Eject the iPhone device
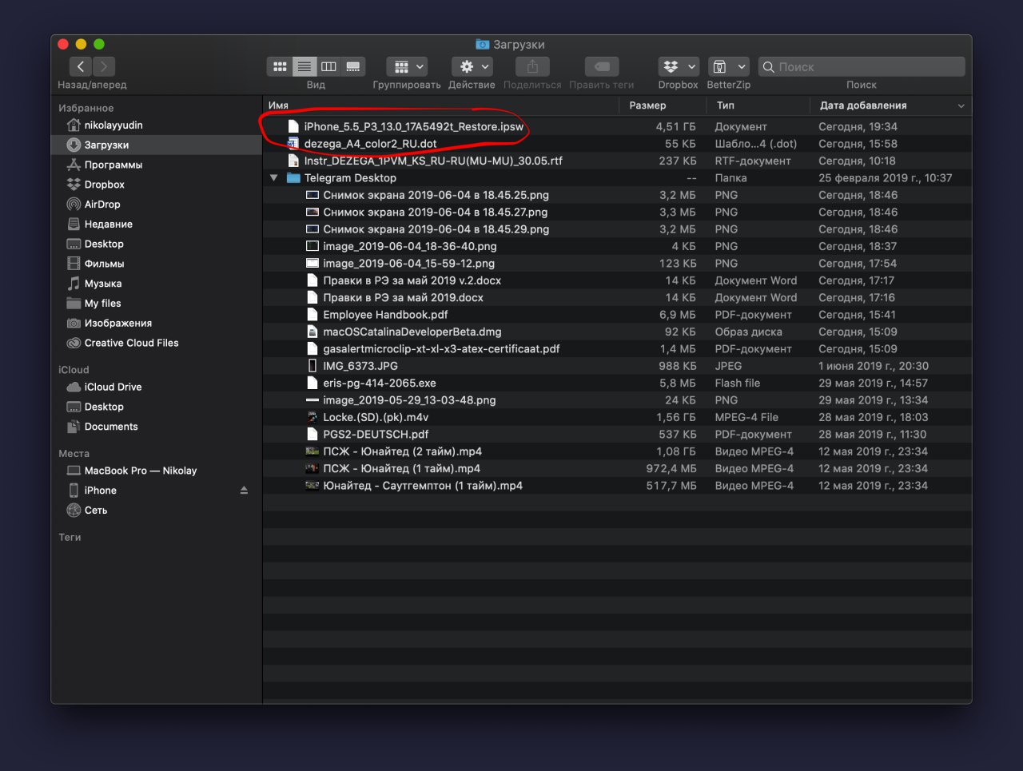Viewport: 1023px width, 771px height. [x=244, y=491]
